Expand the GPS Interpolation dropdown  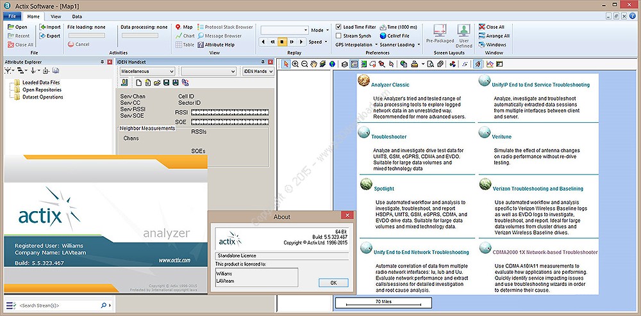coord(355,45)
